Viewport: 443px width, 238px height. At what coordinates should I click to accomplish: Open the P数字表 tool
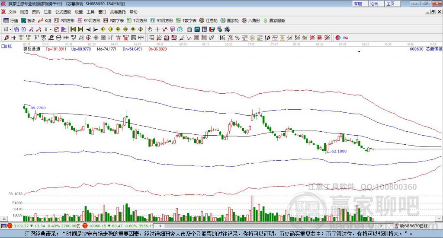(x=114, y=21)
